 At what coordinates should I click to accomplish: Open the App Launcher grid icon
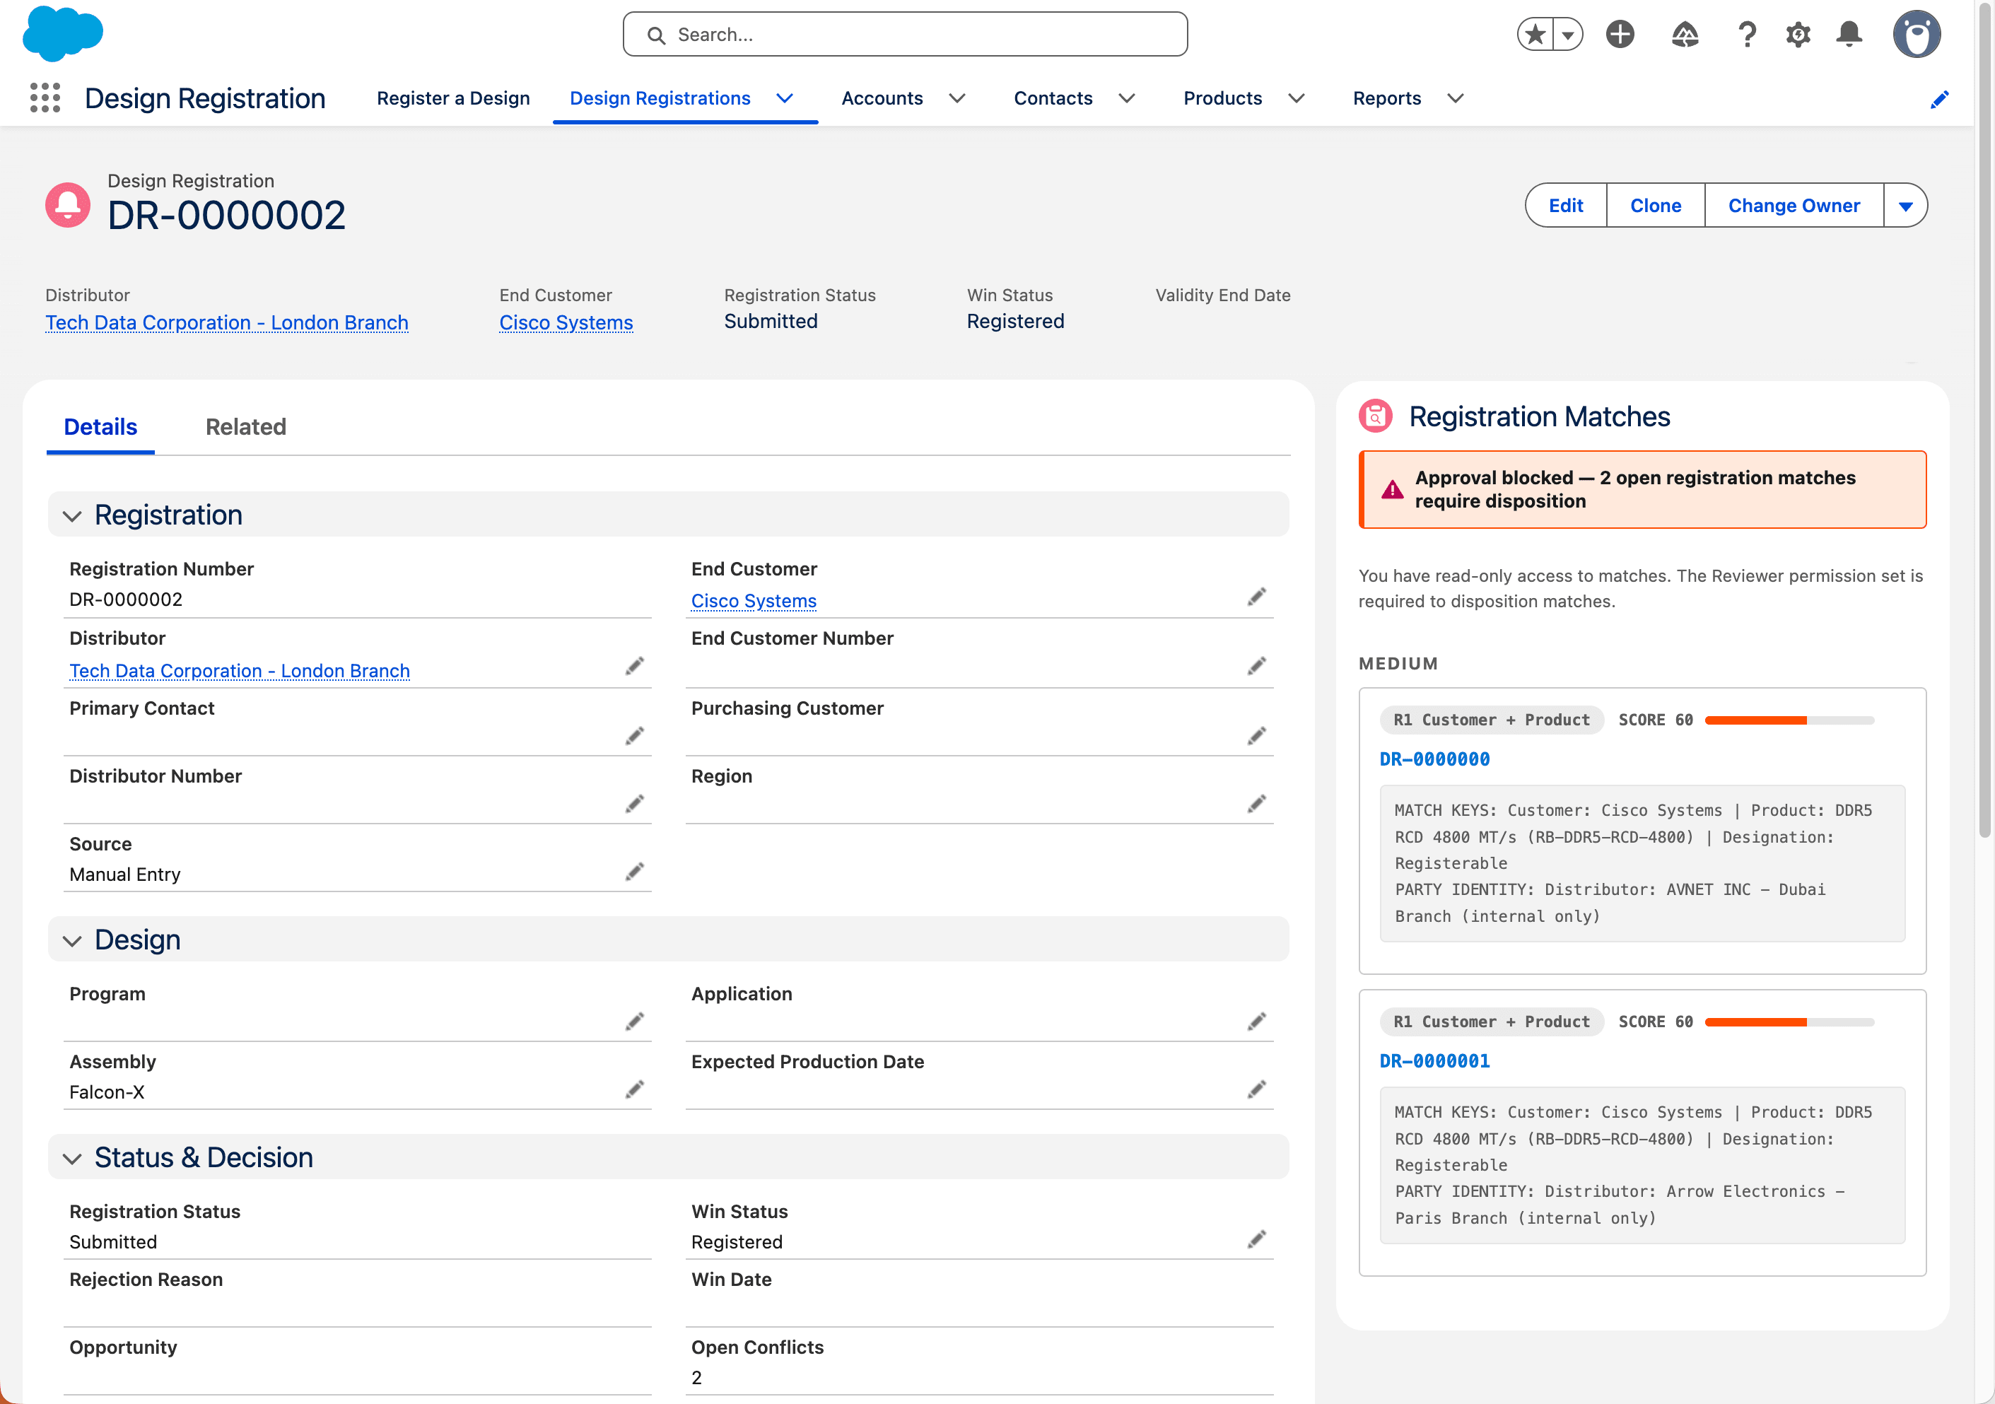tap(45, 98)
